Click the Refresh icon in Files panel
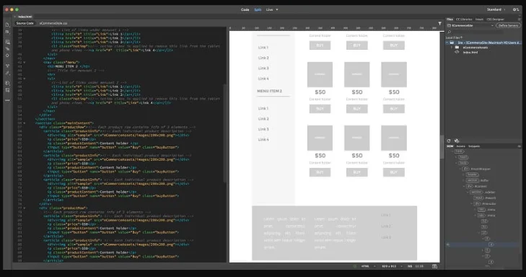 [449, 141]
